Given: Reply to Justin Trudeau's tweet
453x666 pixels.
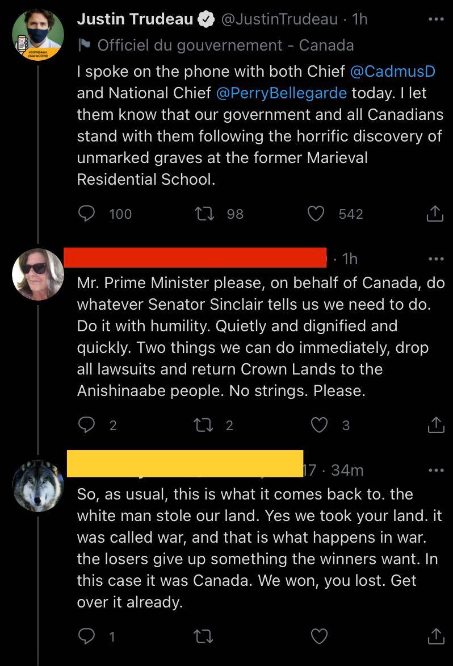Looking at the screenshot, I should [x=86, y=213].
